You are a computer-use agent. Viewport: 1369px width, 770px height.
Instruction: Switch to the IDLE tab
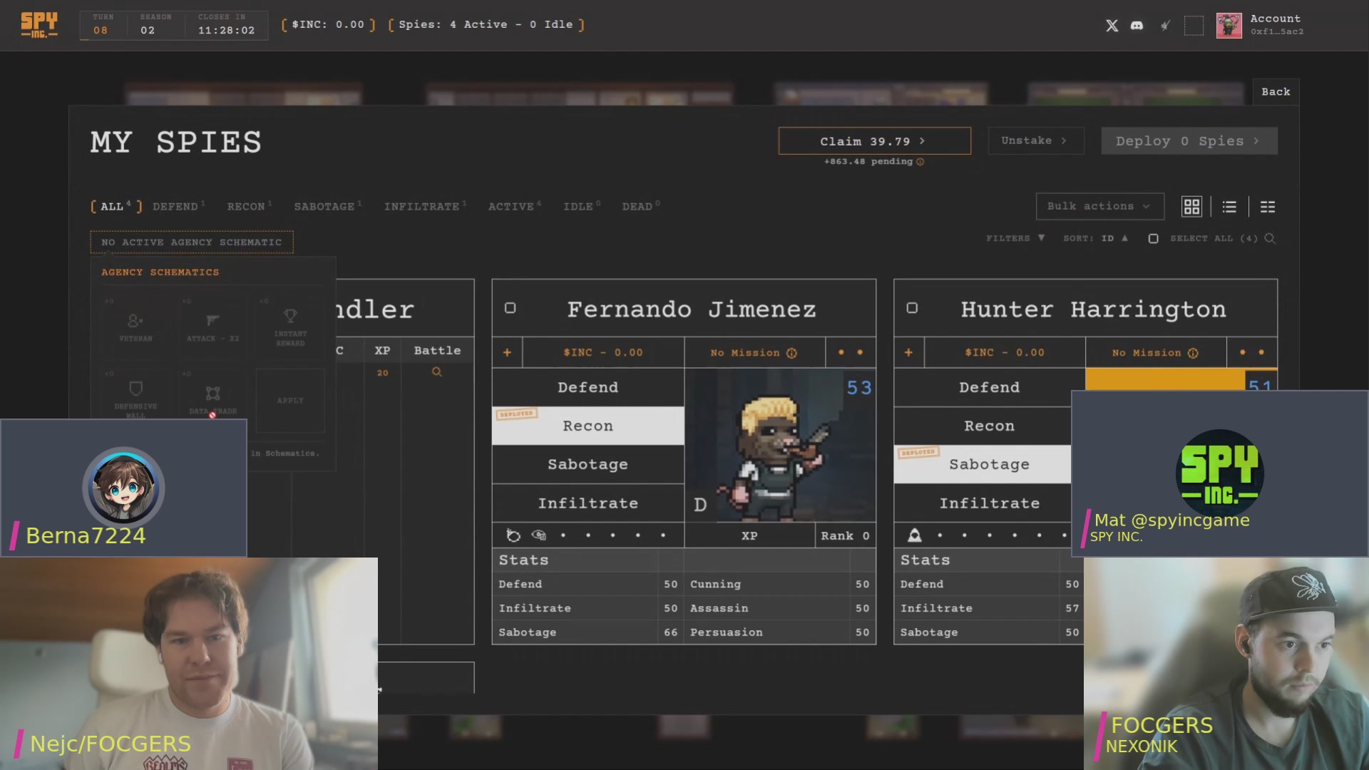tap(581, 207)
